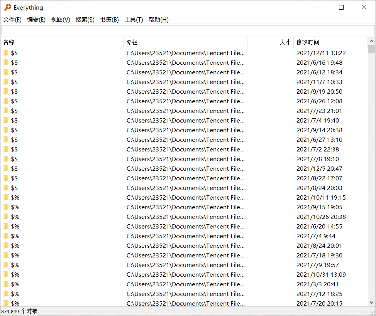Open the 搜索(S) menu
The width and height of the screenshot is (376, 316).
pos(85,20)
